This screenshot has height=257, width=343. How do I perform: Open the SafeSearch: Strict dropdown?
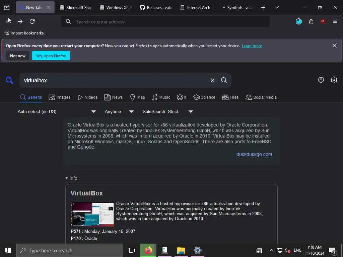[168, 111]
